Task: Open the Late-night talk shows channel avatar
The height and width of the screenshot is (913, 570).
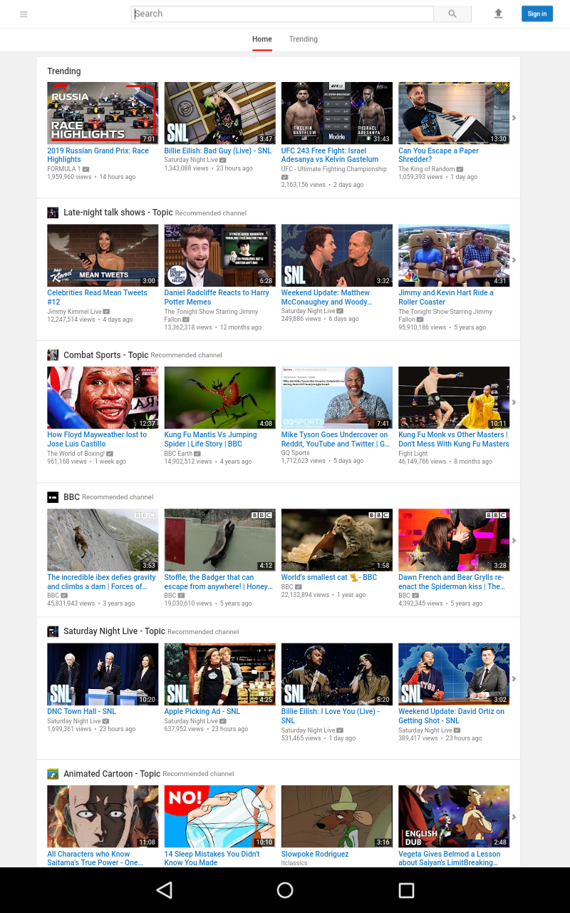Action: [x=53, y=213]
